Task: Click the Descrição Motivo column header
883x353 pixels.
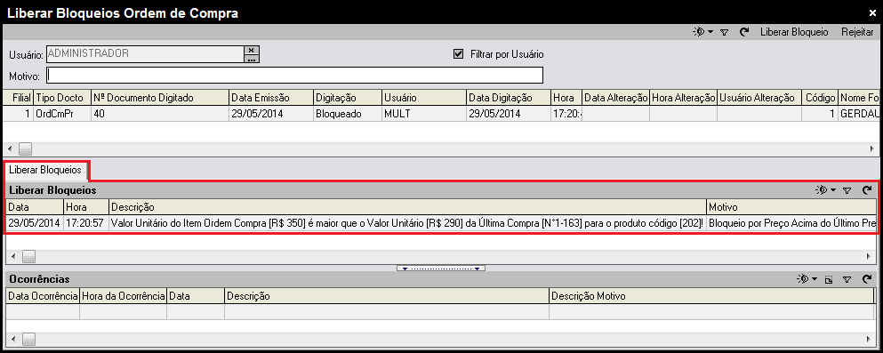Action: click(711, 296)
